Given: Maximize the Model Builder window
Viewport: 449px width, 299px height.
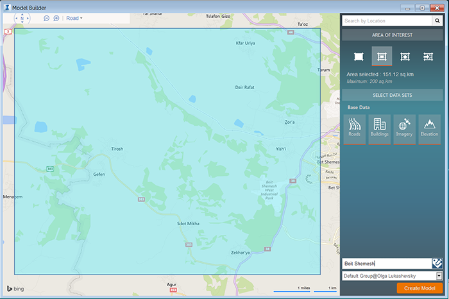Looking at the screenshot, I should pyautogui.click(x=422, y=8).
